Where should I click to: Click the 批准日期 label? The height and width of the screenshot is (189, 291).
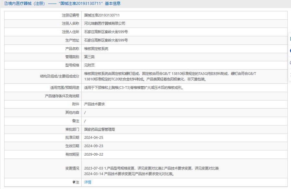coord(72,137)
